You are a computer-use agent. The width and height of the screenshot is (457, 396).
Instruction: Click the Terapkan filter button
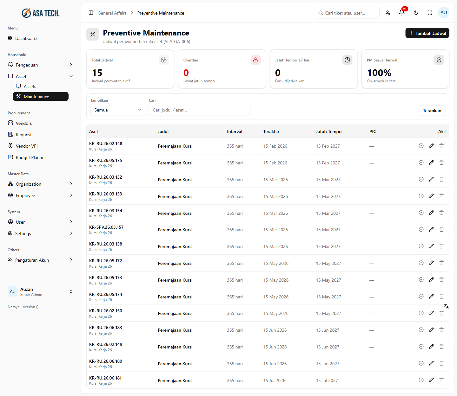432,110
